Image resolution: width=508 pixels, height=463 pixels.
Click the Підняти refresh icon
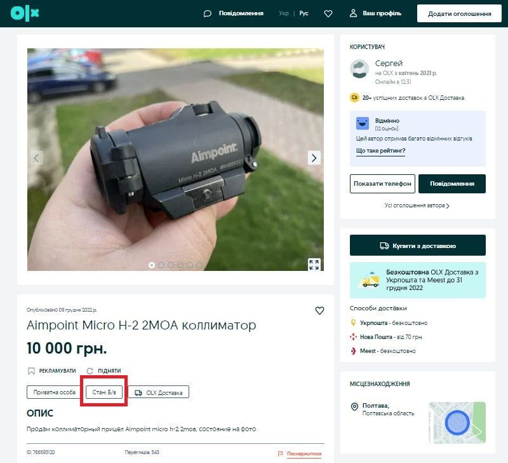coord(90,371)
